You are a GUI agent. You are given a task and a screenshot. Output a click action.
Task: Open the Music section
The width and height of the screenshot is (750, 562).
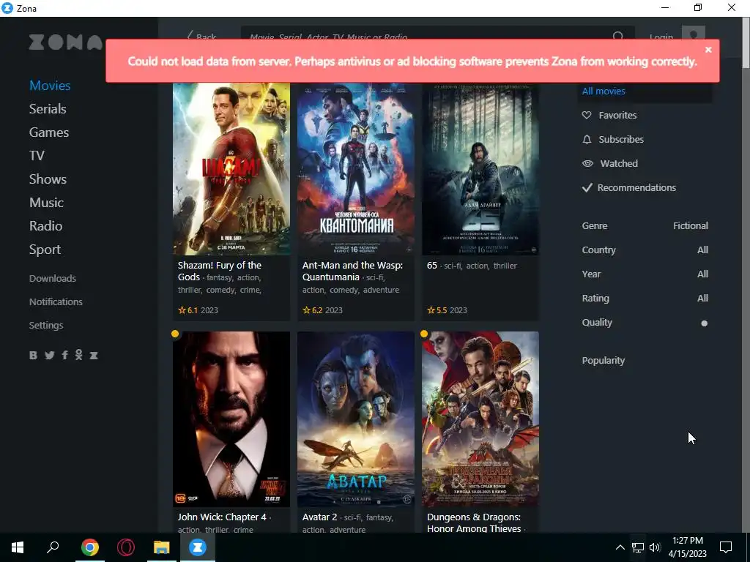[x=46, y=203]
